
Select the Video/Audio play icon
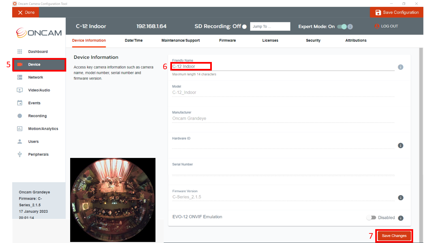[x=20, y=90]
